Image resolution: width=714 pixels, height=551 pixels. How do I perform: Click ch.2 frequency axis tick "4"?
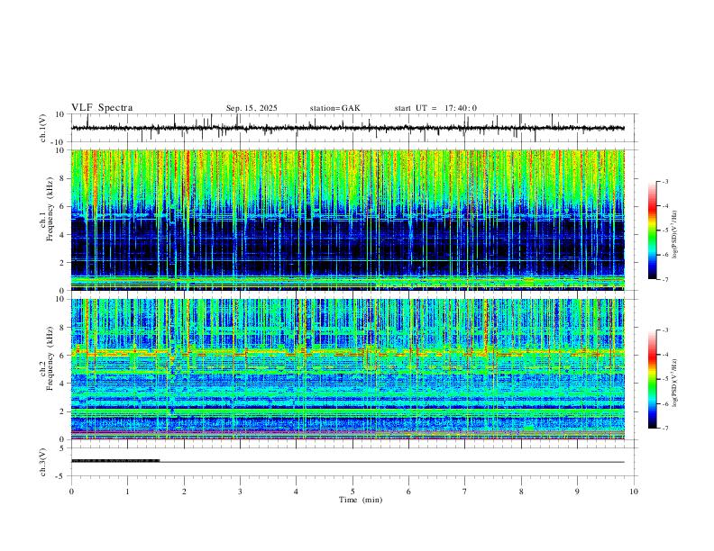click(x=62, y=384)
